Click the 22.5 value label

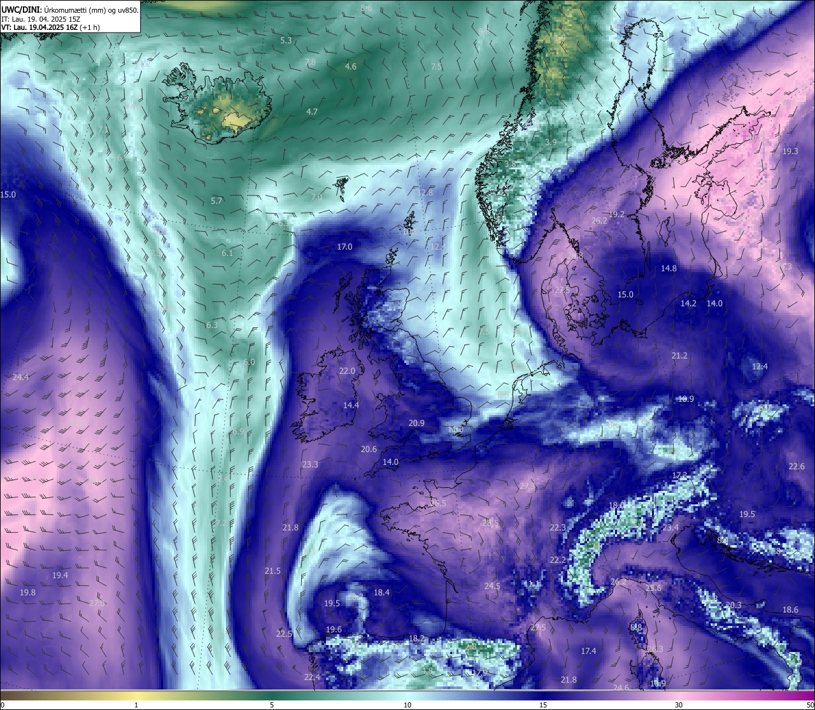point(284,634)
